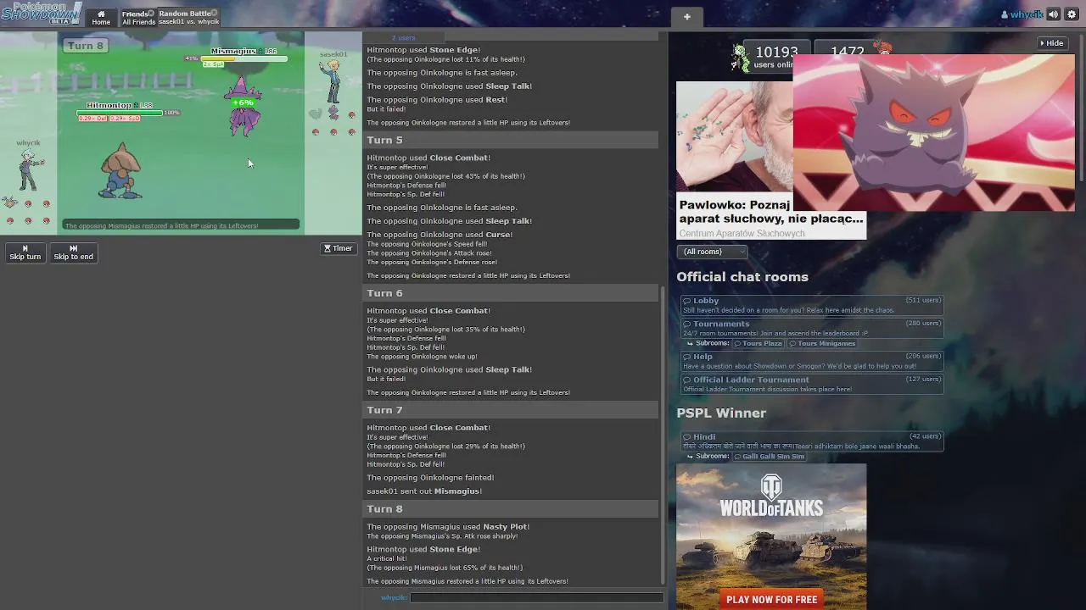Click sasek01's fainted Oinkologne team icon
1086x610 pixels.
coord(316,114)
